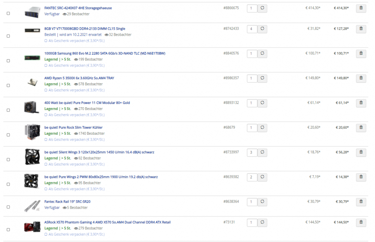Viewport: 375px width, 242px height.
Task: Remove Samsung 860 Evo SSD via trash icon
Action: pos(361,53)
